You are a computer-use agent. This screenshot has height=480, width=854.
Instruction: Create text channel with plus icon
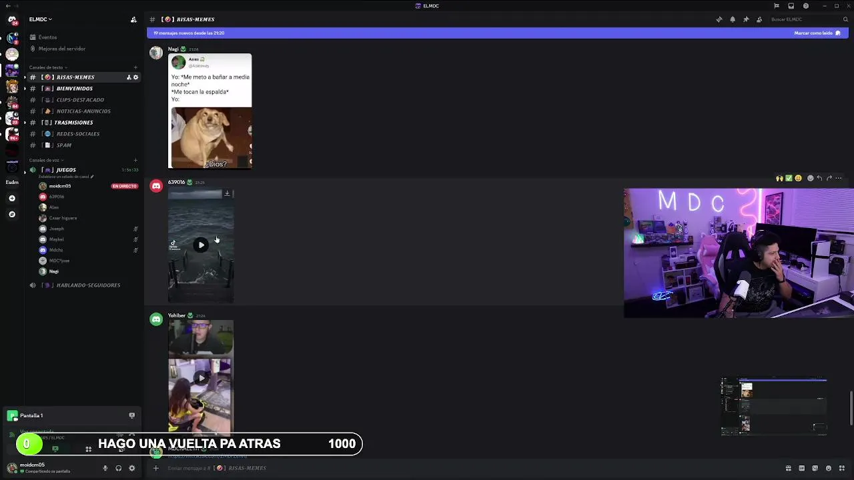tap(135, 67)
